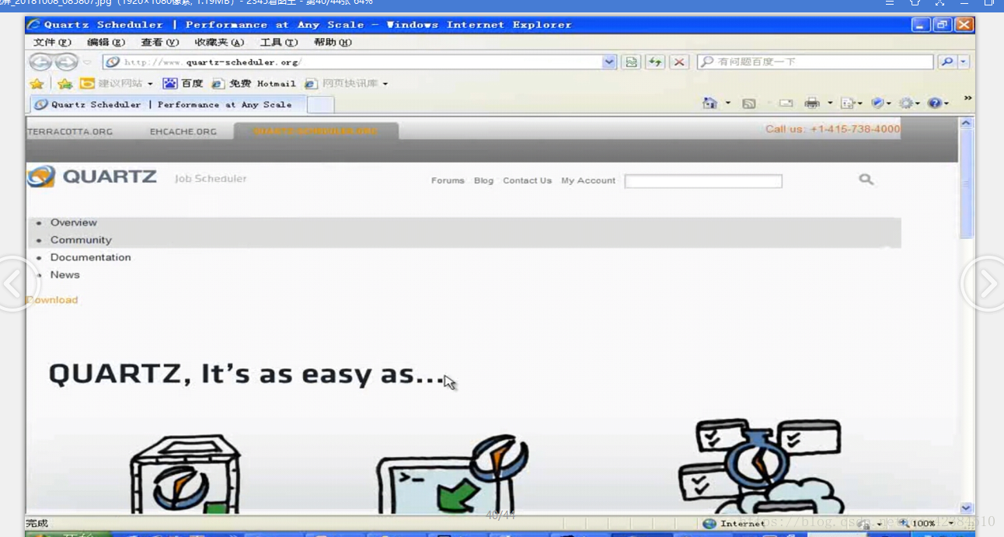
Task: Click the RSS feeds toolbar icon
Action: click(749, 103)
